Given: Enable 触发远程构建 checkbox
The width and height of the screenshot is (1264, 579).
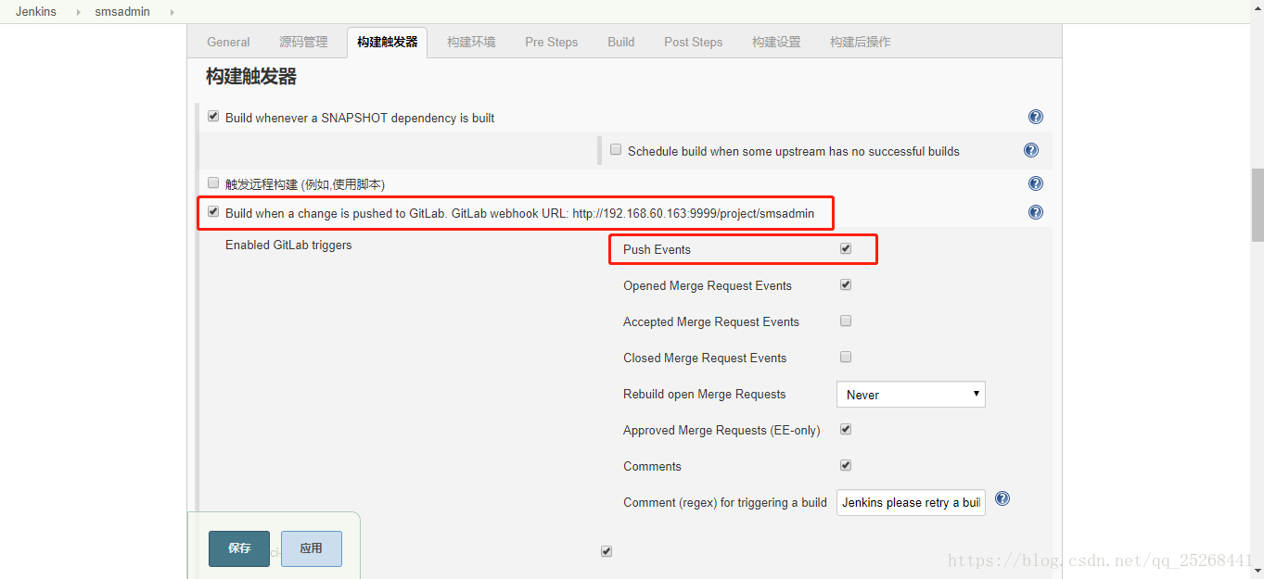Looking at the screenshot, I should [x=213, y=183].
